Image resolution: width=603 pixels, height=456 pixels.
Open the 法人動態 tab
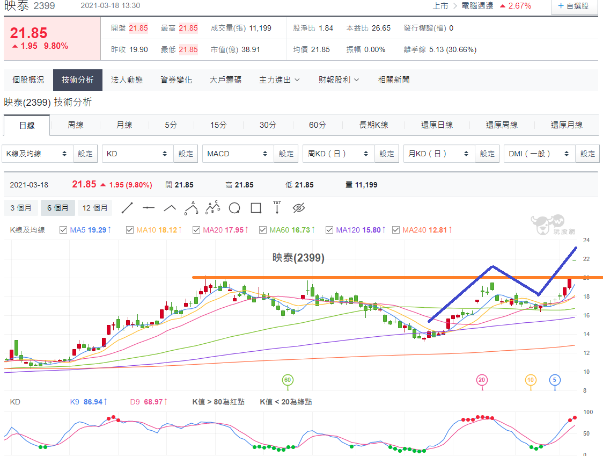tap(127, 80)
